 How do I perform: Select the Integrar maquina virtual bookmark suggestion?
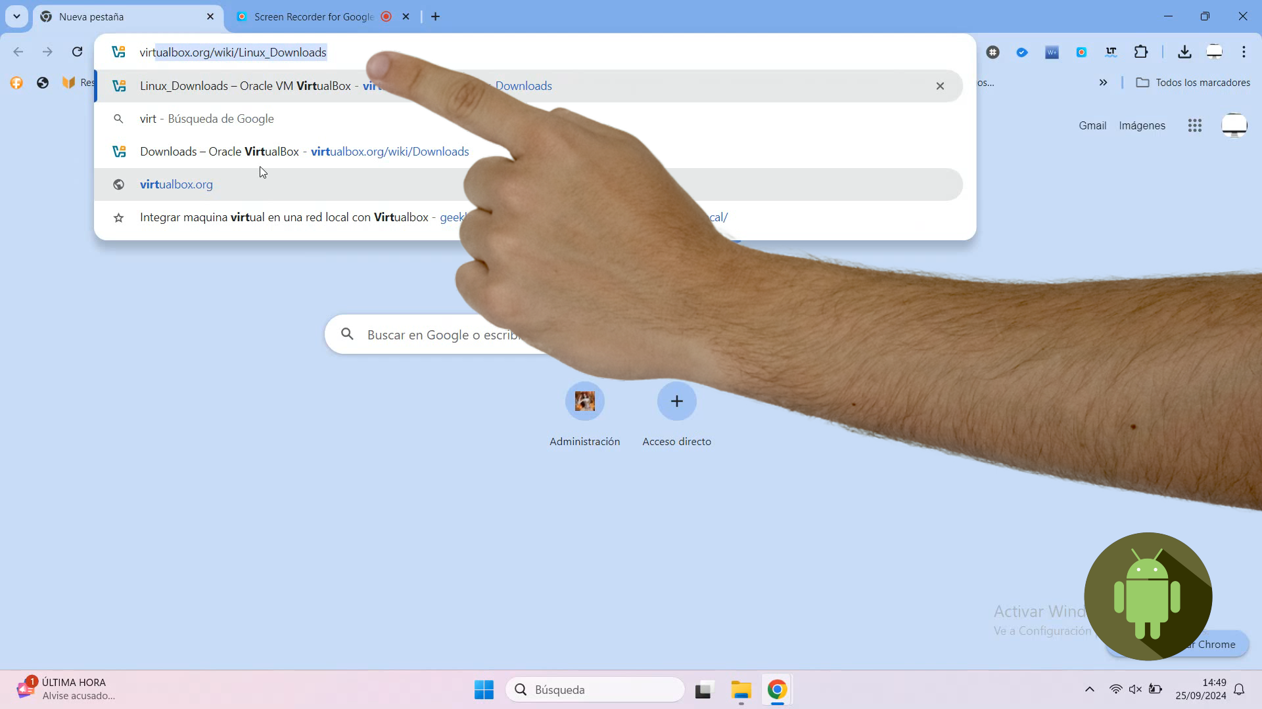tap(528, 217)
